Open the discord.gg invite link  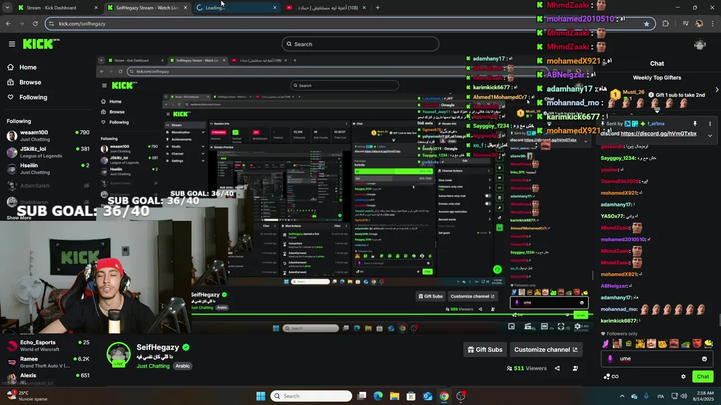pyautogui.click(x=658, y=134)
